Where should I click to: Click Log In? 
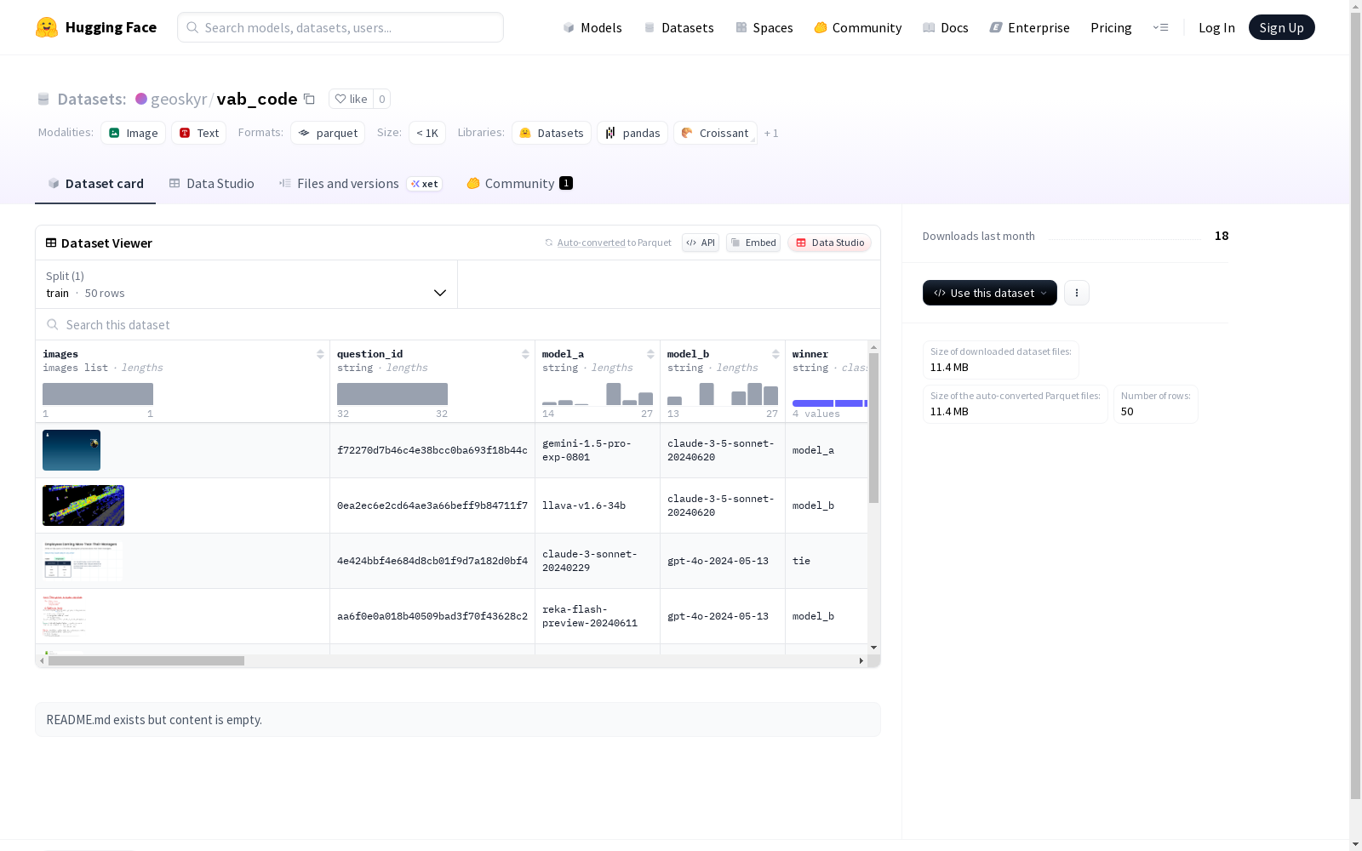pyautogui.click(x=1216, y=27)
